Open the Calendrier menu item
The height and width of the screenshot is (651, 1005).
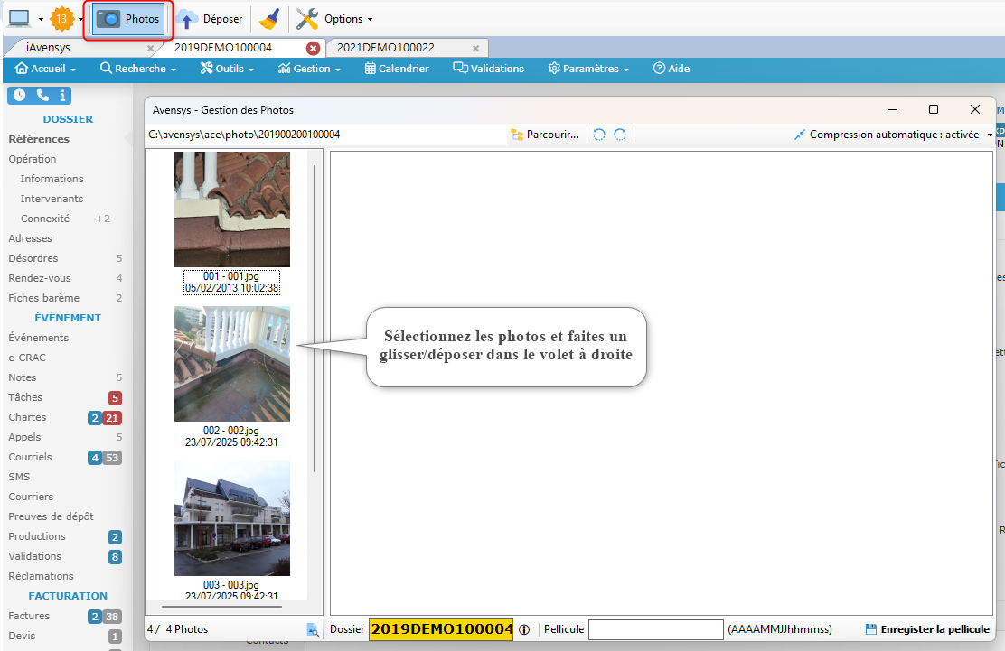point(397,69)
